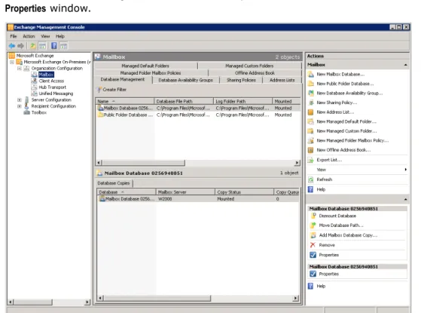Viewport: 421px width, 313px height.
Task: Sort by Name column header
Action: click(x=125, y=101)
